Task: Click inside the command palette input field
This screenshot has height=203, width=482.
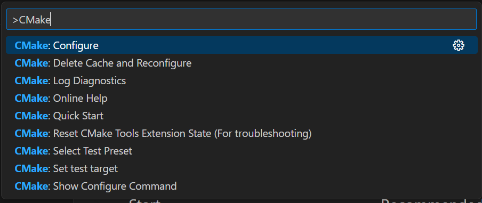Action: [242, 19]
